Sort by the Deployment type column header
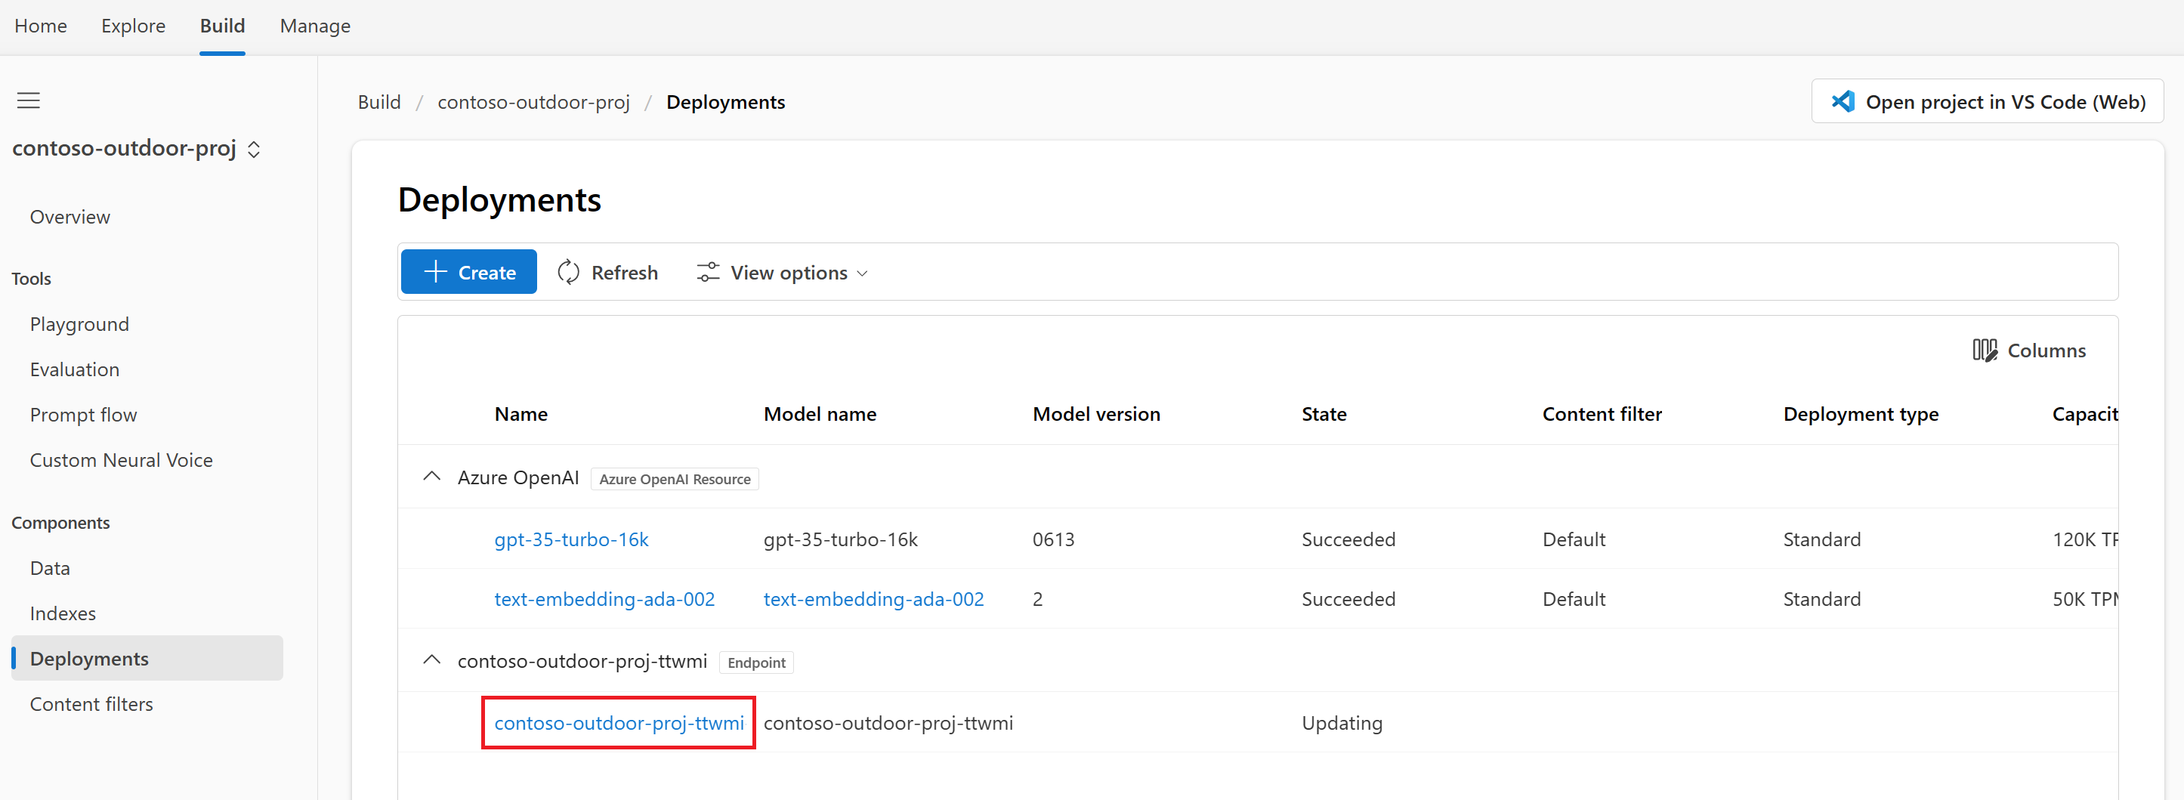 pos(1861,415)
